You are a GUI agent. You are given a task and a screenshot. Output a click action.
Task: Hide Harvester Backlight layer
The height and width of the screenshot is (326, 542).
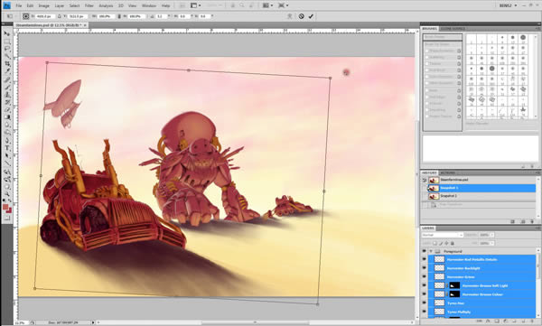(x=425, y=268)
